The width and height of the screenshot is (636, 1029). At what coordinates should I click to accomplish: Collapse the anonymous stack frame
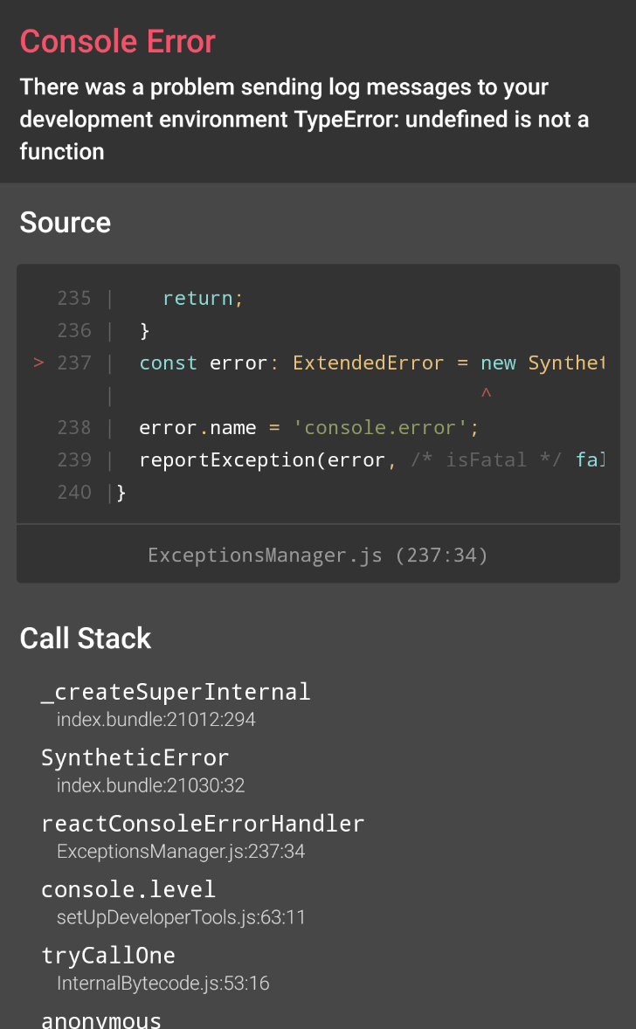click(101, 1018)
